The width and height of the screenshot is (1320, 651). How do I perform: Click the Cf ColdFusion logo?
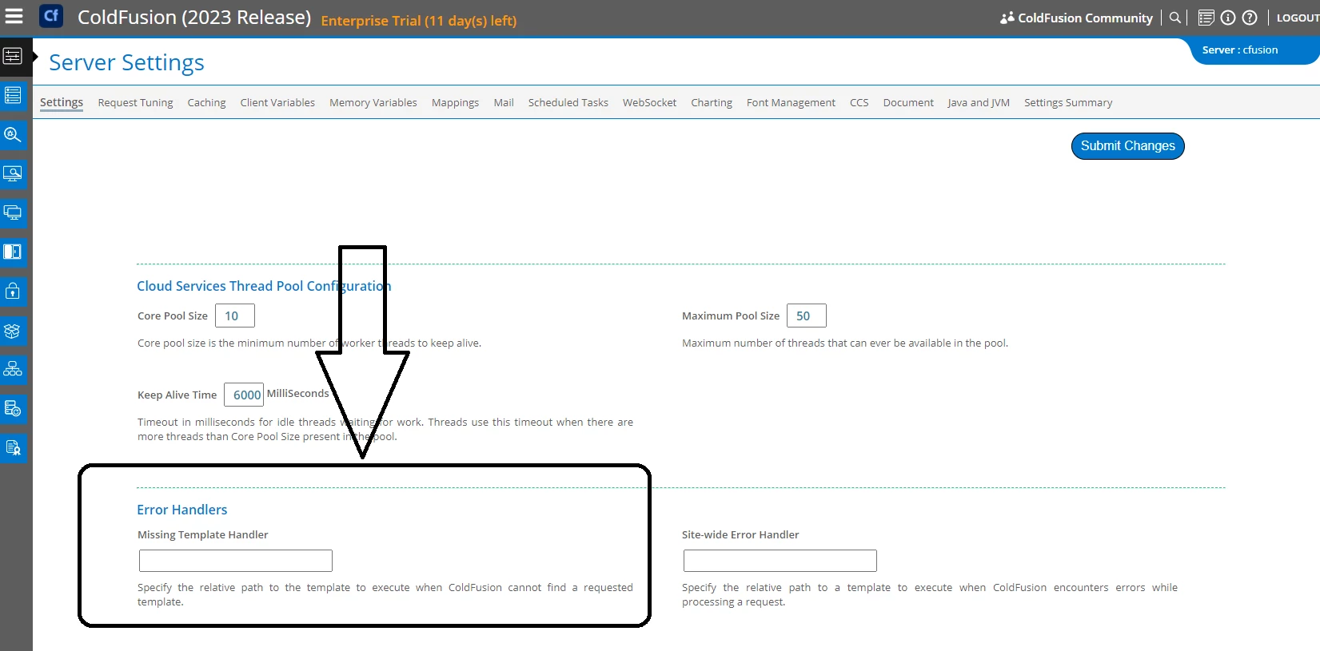click(x=51, y=15)
